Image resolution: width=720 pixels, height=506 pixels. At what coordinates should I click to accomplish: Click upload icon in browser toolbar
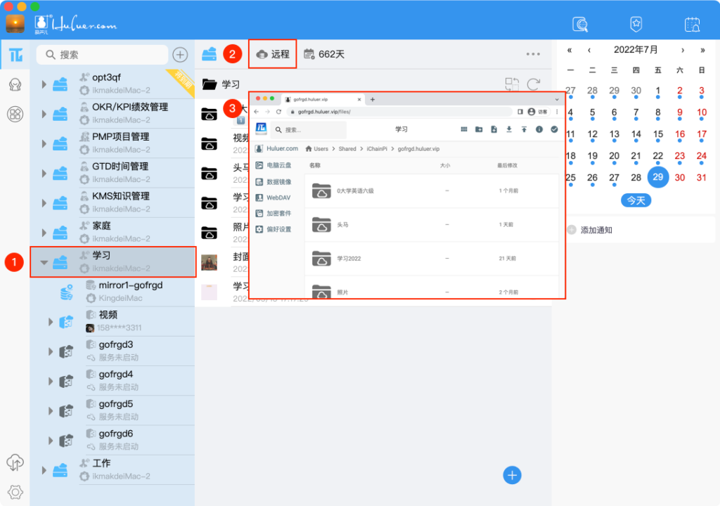[x=524, y=129]
